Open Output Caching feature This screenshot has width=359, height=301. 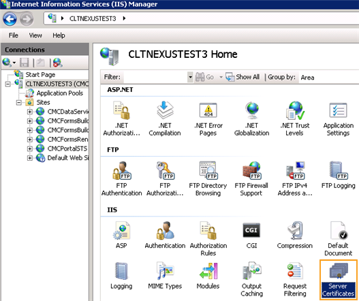[251, 279]
